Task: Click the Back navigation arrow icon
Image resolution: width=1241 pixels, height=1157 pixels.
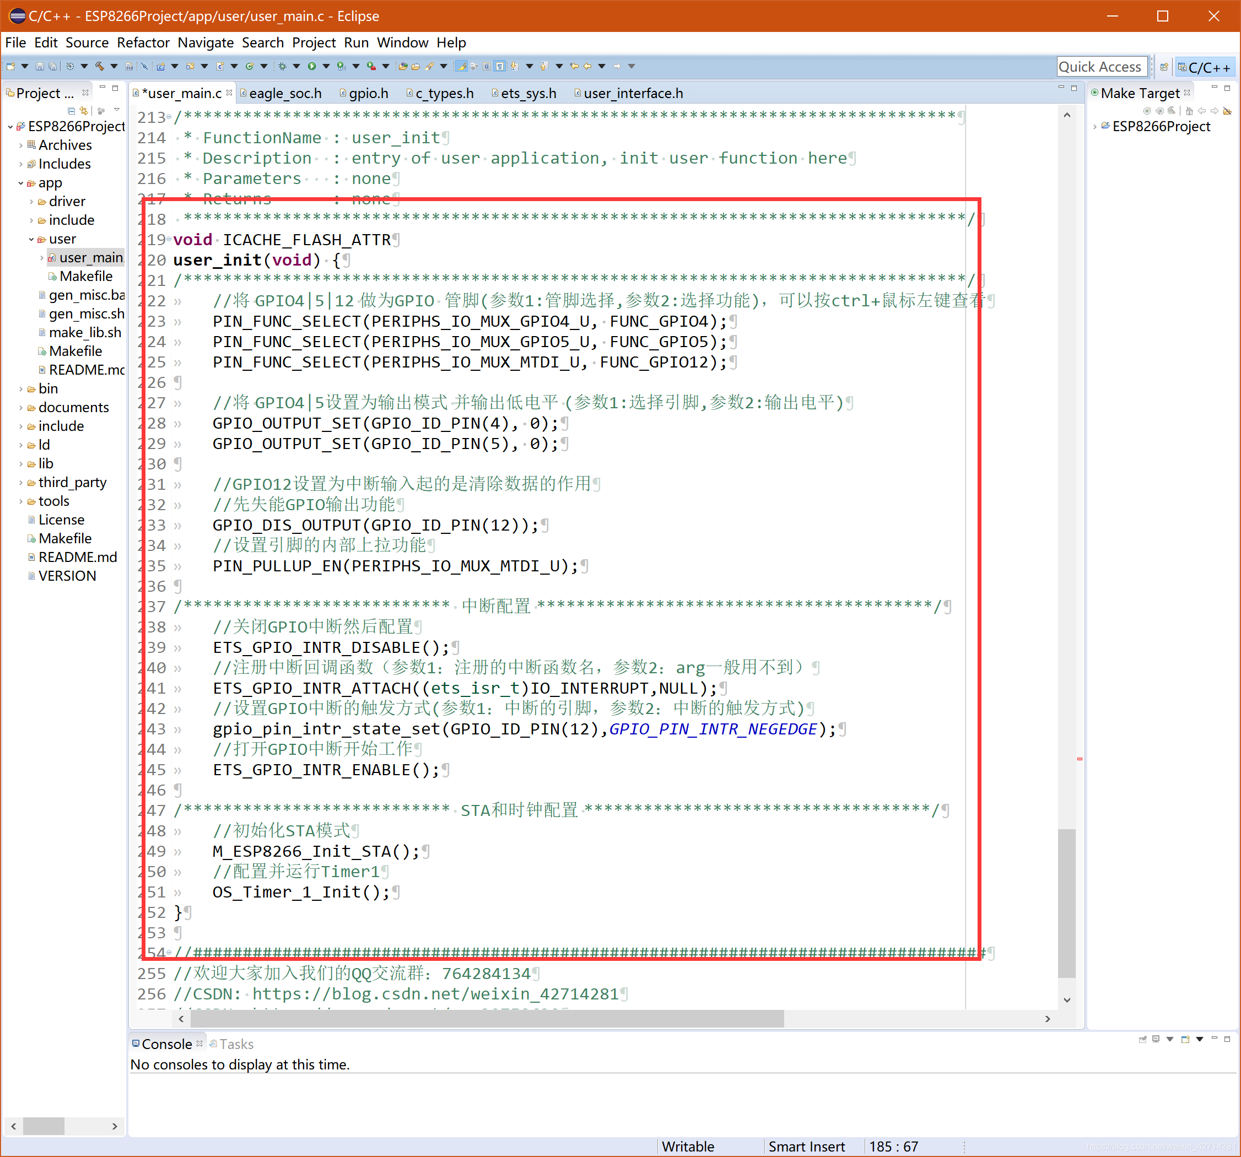Action: (x=588, y=66)
